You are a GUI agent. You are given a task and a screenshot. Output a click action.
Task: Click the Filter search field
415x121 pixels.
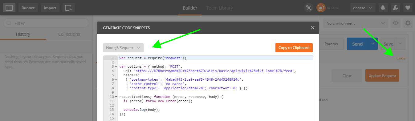(46, 23)
